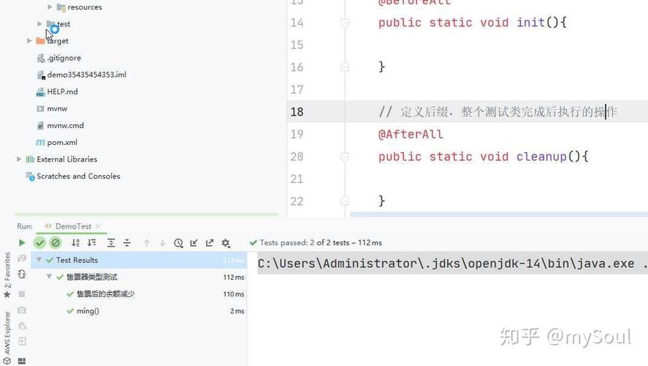Click the External Libraries bars icon

tap(30, 160)
